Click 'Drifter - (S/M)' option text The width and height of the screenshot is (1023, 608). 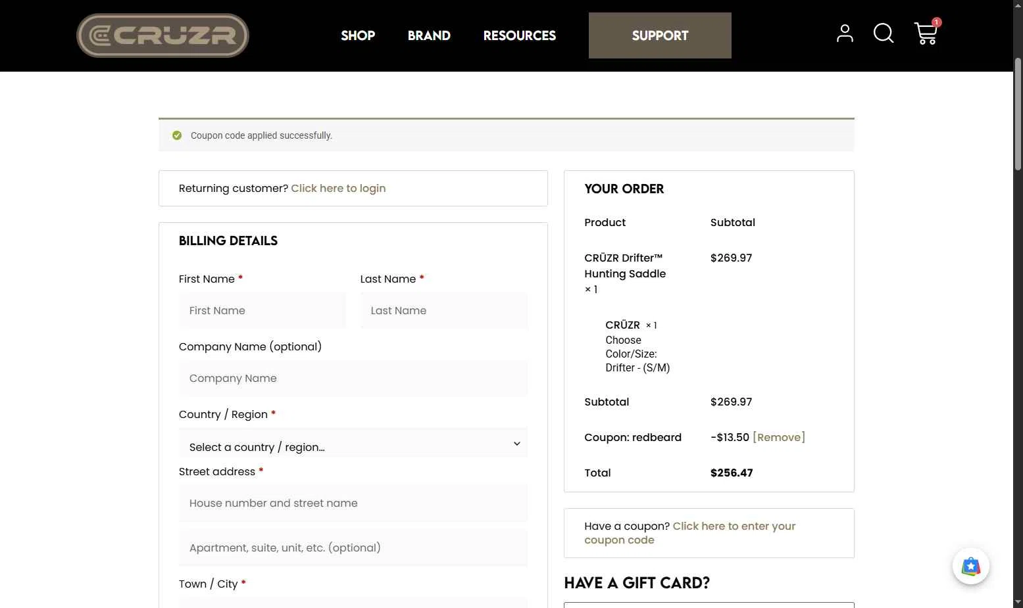pos(637,367)
